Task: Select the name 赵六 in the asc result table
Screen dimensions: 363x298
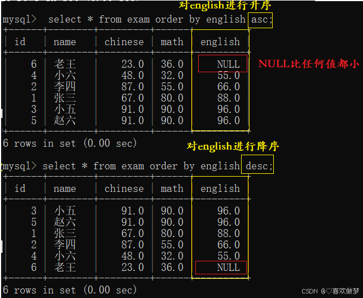Action: [65, 121]
